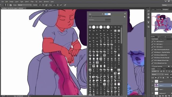
Task: Adjust the brush Size slider
Action: (x=100, y=17)
